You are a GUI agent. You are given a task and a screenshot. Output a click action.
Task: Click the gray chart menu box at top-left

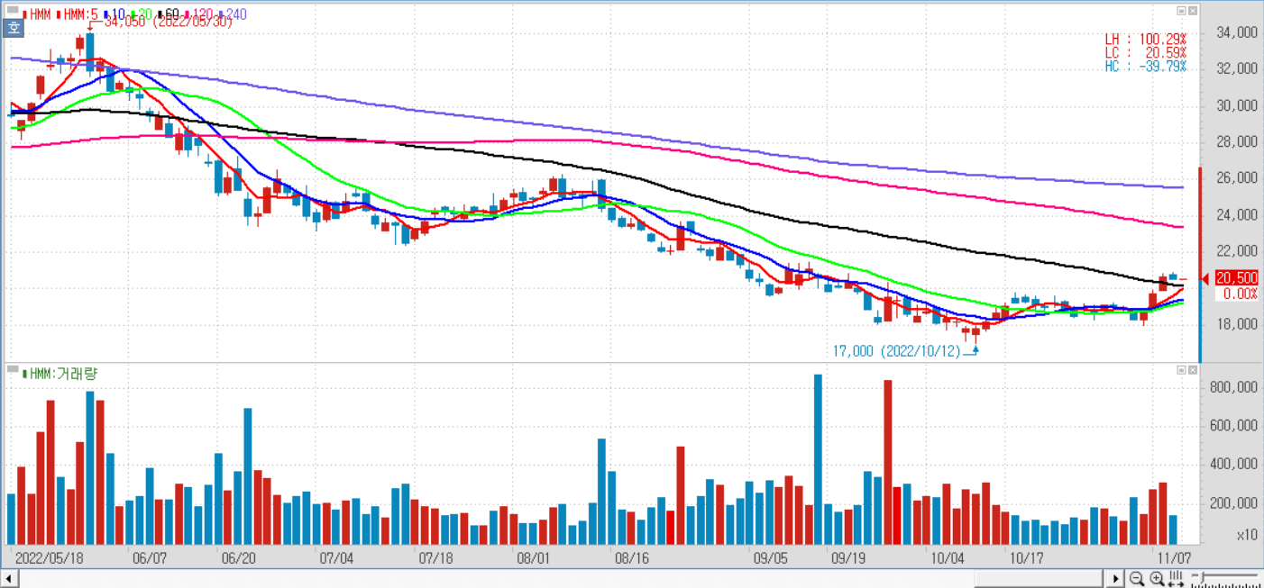(14, 12)
